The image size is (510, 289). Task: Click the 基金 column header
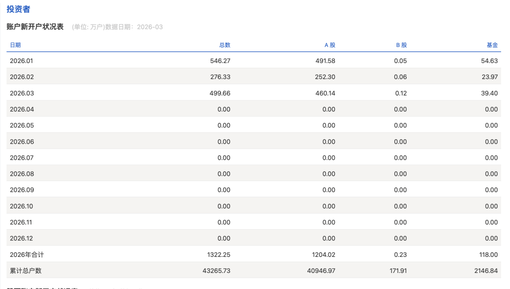[492, 45]
